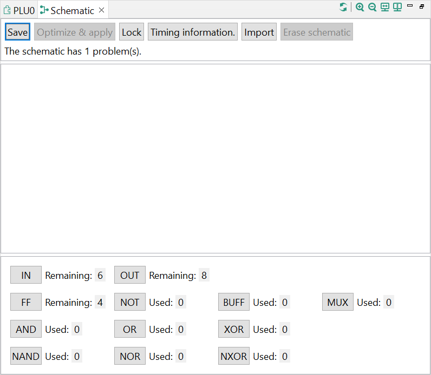Minimize the Schematic view panel
431x375 pixels.
[x=410, y=5]
